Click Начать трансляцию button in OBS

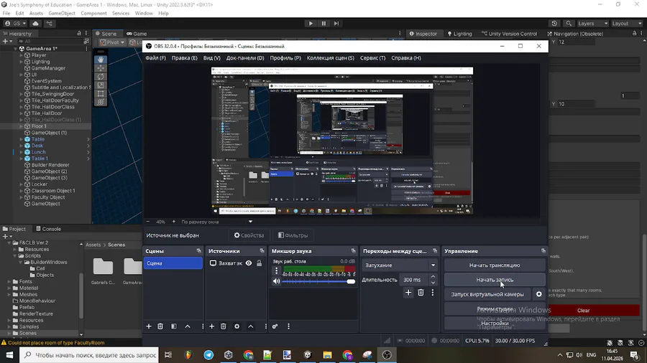coord(495,265)
